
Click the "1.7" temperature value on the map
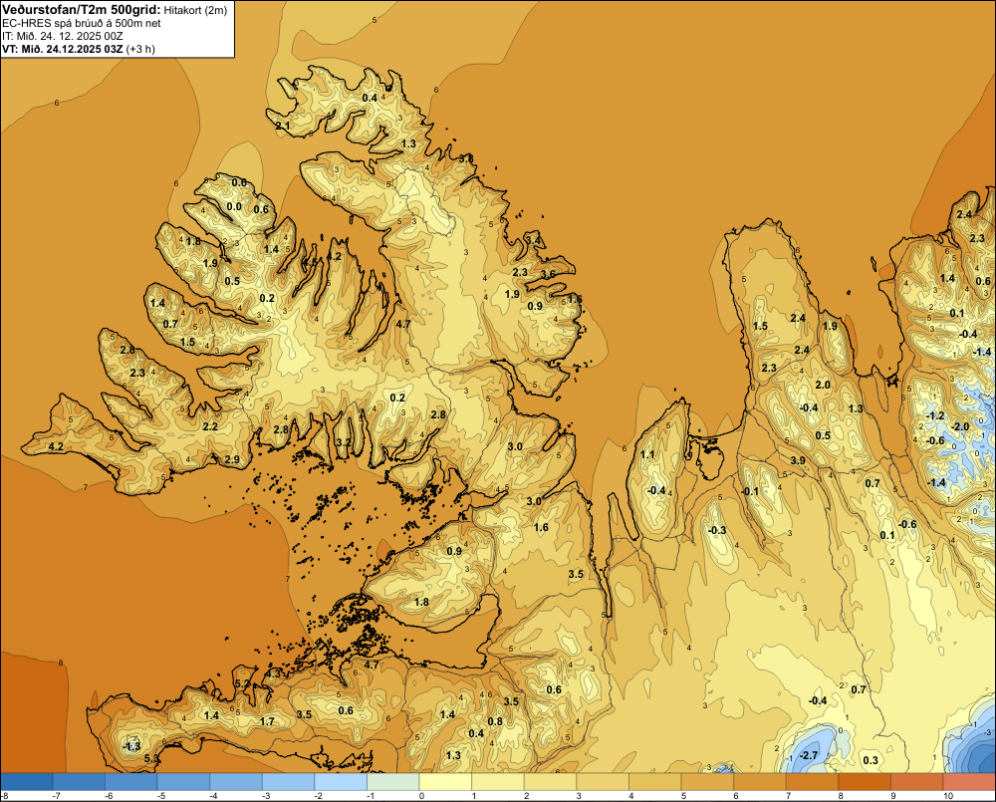tap(267, 721)
